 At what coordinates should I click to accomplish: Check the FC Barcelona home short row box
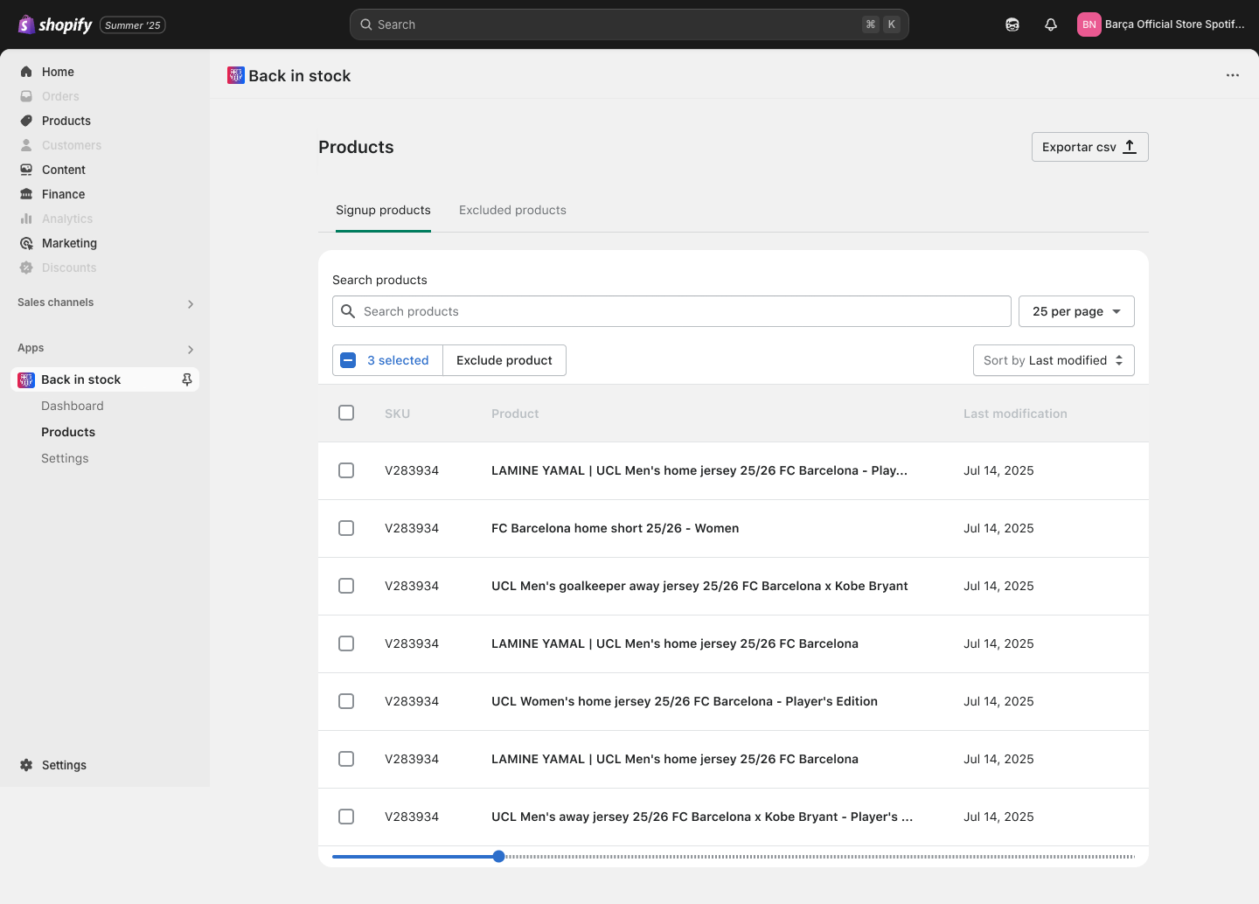tap(346, 528)
